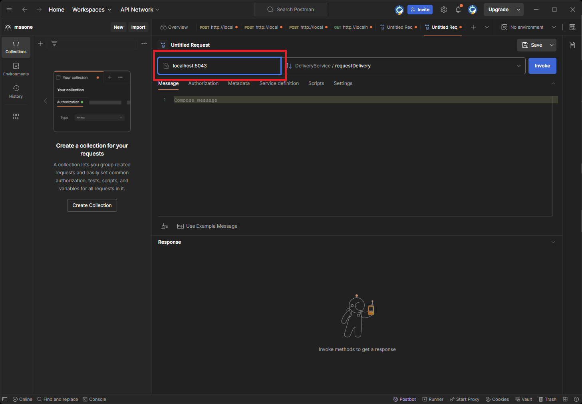Screen dimensions: 582x404
Task: Open Cookies in the status bar
Action: tap(497, 399)
